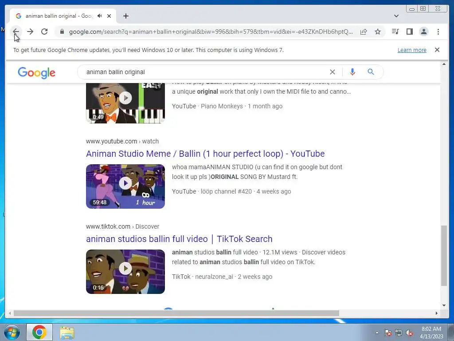Click 'löop channel #420 · 4 weeks ago' text

click(246, 191)
